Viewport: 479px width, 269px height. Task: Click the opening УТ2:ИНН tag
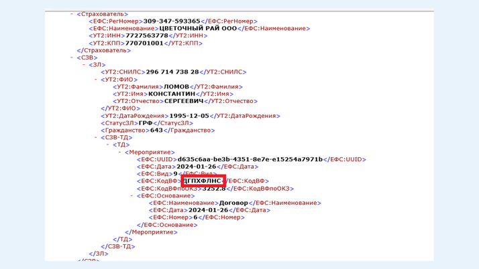coord(107,35)
